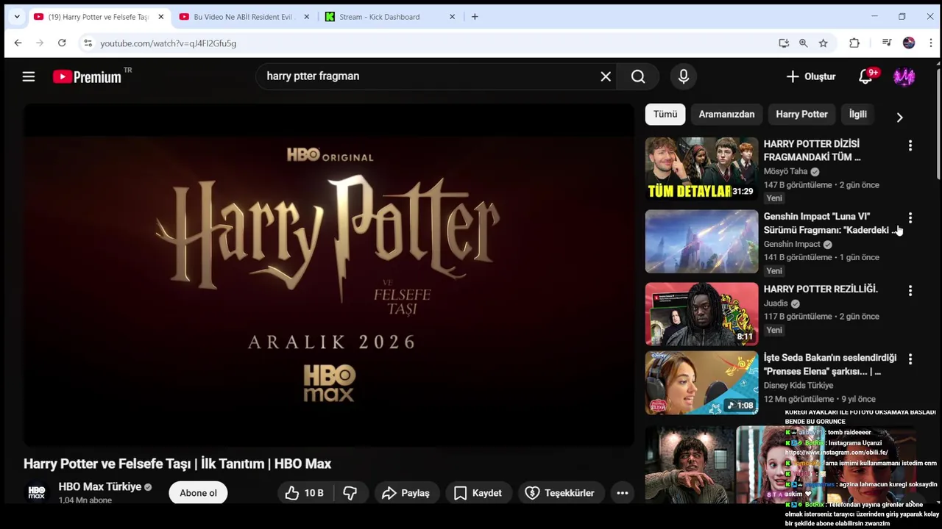This screenshot has width=942, height=529.
Task: Open Juadis channel link
Action: pos(776,303)
